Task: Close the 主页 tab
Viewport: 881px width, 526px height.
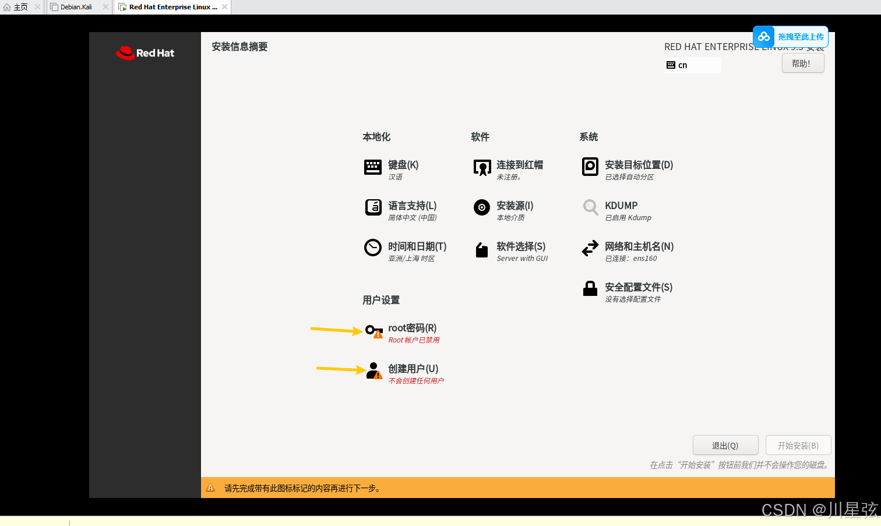Action: [37, 7]
